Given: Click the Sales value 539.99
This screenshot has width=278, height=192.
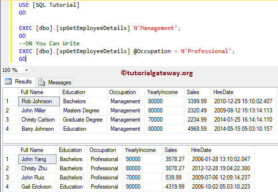Looking at the screenshot, I should 175,178.
